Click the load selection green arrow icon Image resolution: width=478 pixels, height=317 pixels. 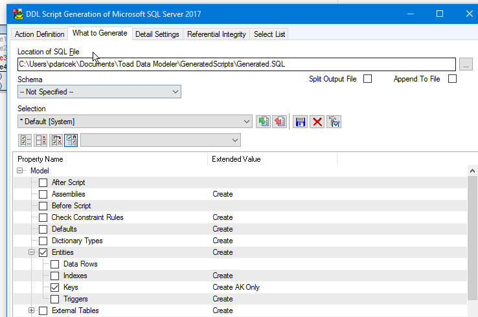[x=263, y=122]
